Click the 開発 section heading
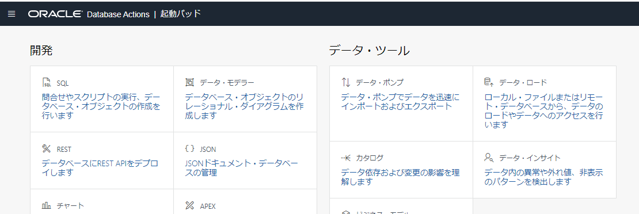Viewport: 639px width, 214px height. (41, 51)
